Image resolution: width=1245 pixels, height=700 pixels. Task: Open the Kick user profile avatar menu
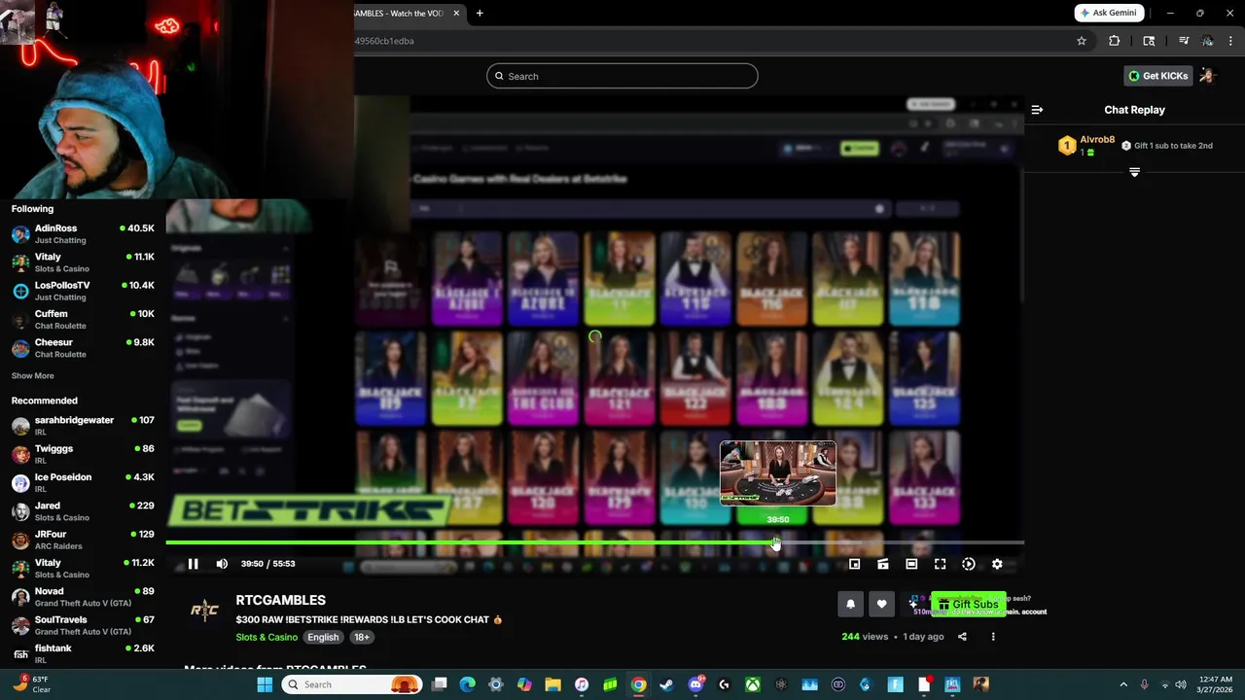click(x=1207, y=76)
